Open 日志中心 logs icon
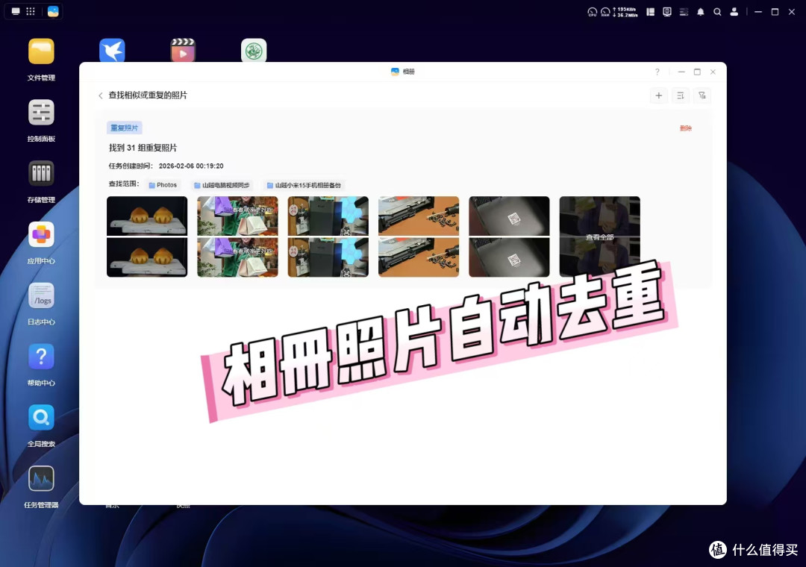 click(x=41, y=295)
